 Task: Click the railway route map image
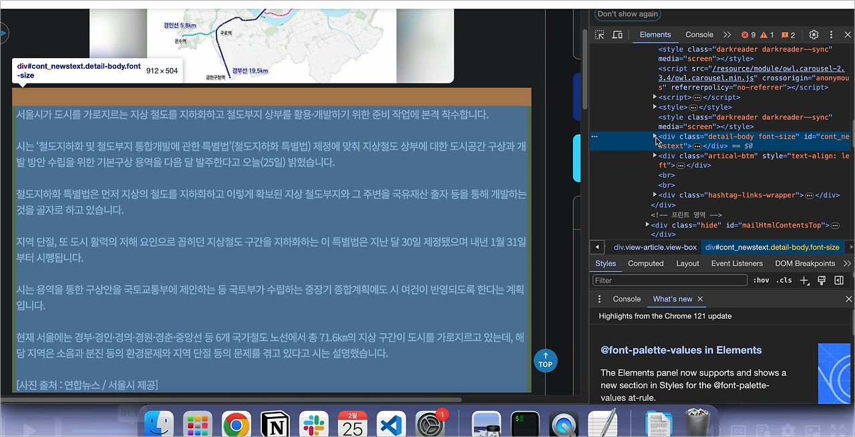pos(272,45)
